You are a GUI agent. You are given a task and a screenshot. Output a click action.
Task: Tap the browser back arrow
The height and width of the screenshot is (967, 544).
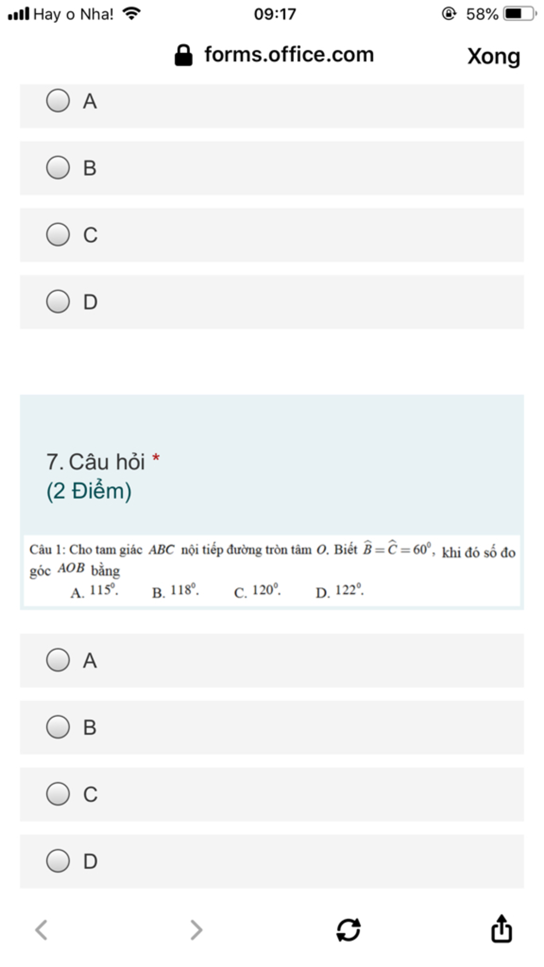(x=41, y=930)
